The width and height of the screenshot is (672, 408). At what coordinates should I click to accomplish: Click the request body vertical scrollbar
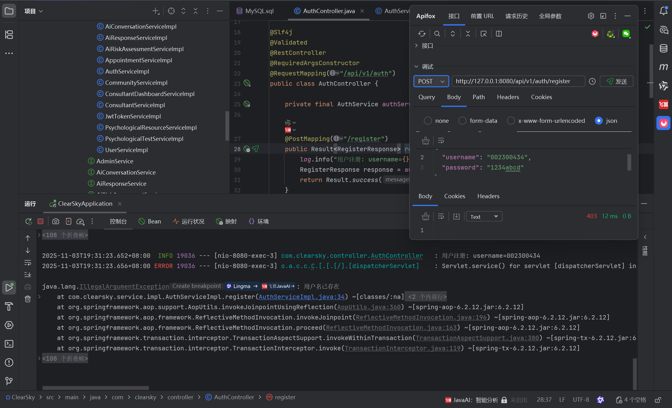tap(629, 162)
